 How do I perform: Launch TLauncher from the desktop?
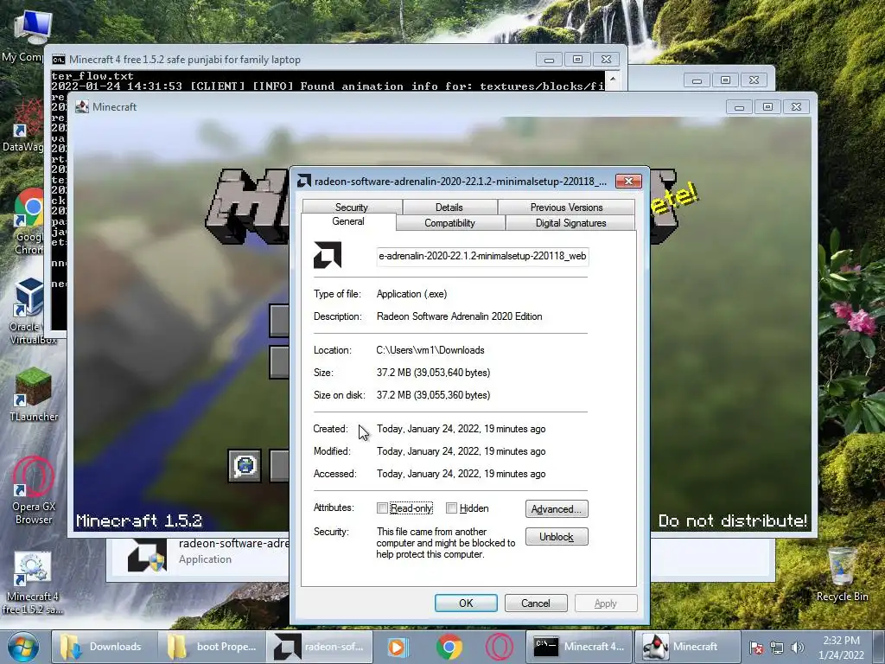[x=34, y=394]
